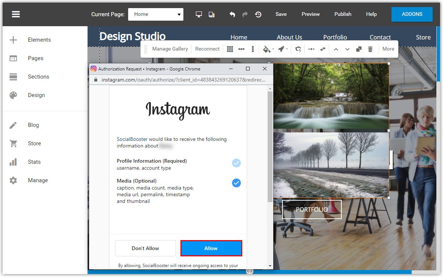
Task: Open the Design menu label
Action: pos(36,95)
